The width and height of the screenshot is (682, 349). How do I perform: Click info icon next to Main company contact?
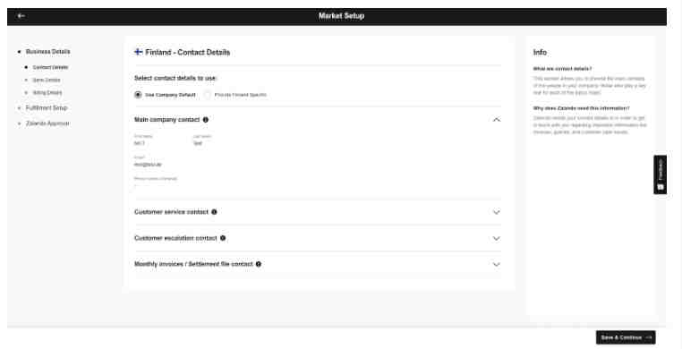pyautogui.click(x=206, y=120)
